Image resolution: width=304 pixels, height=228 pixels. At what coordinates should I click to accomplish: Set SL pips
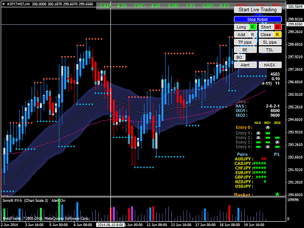coord(270,42)
